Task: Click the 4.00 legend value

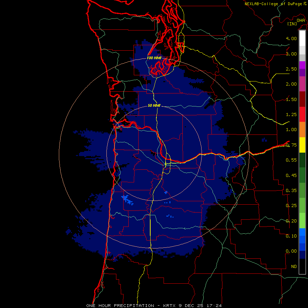Action: [291, 38]
